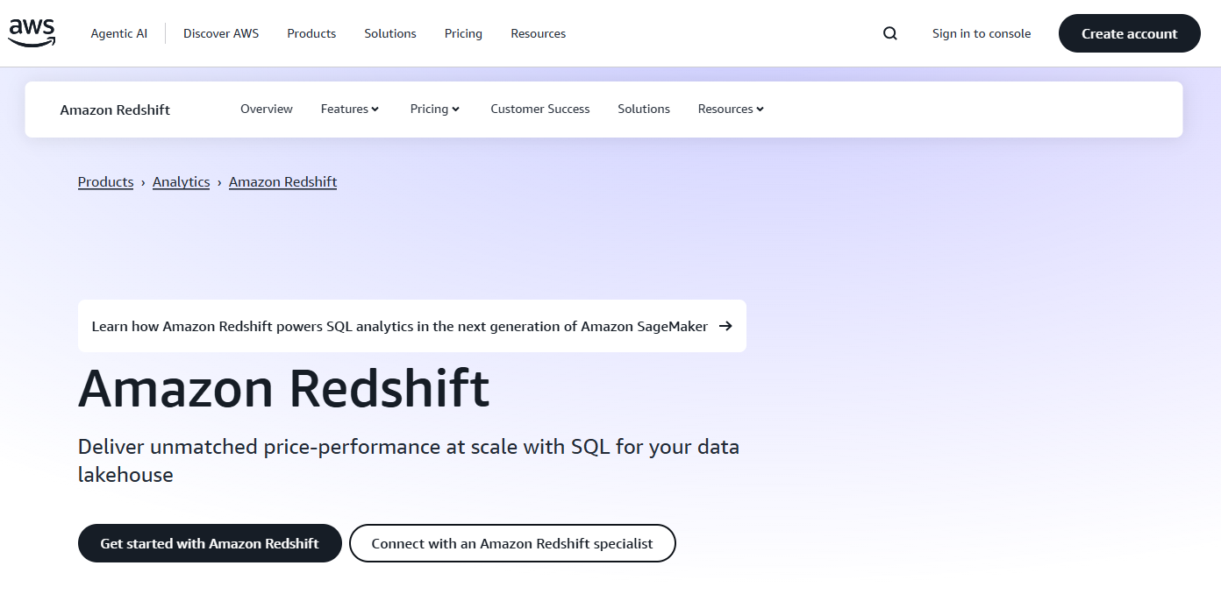
Task: Expand the Features dropdown
Action: (349, 109)
